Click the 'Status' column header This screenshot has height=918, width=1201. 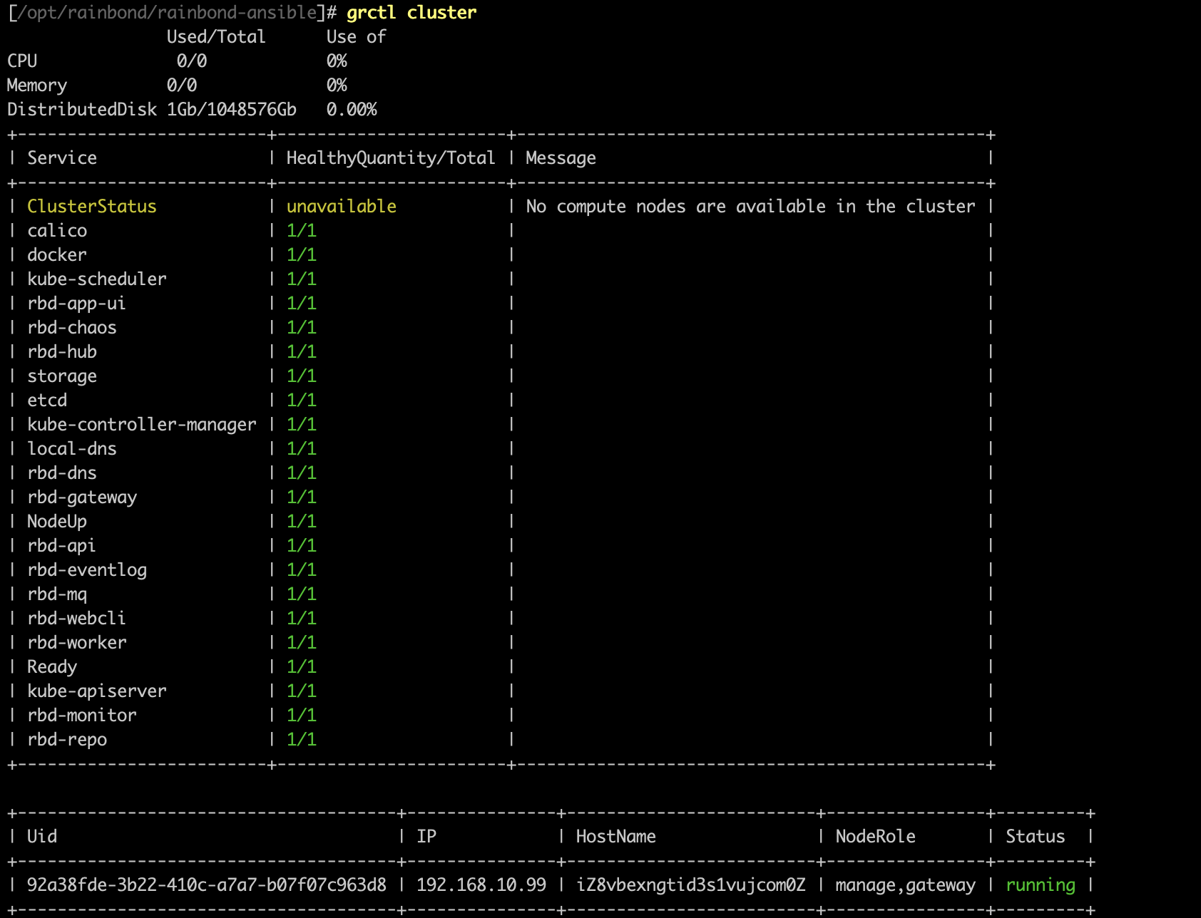[x=1036, y=837]
